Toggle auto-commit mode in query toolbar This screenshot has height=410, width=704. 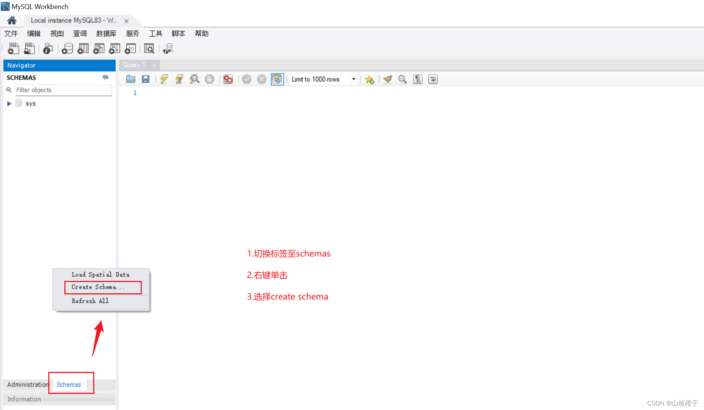[277, 79]
